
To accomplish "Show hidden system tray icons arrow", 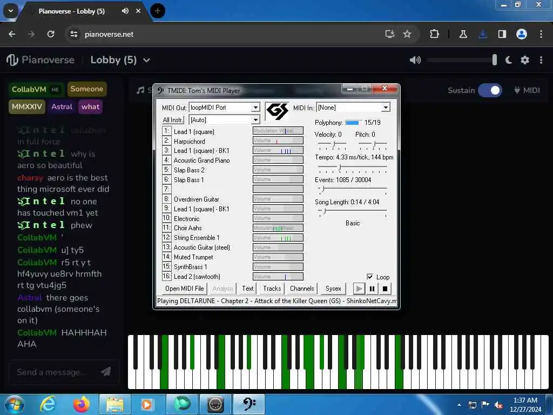I will coord(459,405).
